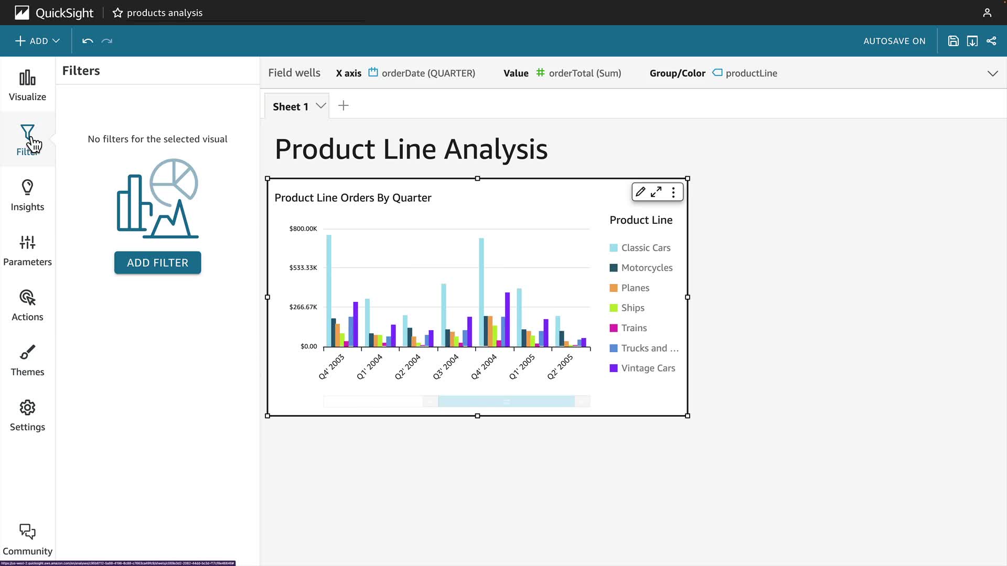Open the visual's three-dot options menu
Screen dimensions: 1007x566
click(x=673, y=192)
